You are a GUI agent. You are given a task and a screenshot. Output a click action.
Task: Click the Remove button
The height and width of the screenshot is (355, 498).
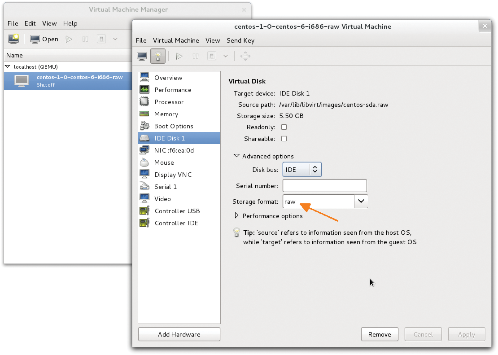[380, 334]
